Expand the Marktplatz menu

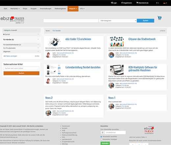[x=15, y=9]
